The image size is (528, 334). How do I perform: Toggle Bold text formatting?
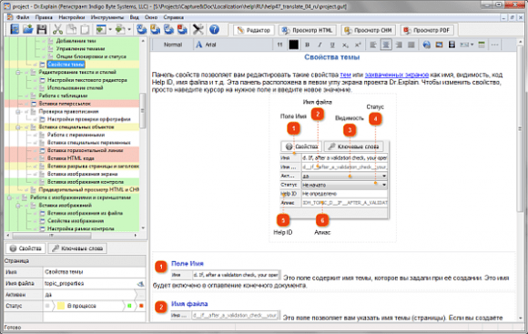point(307,45)
